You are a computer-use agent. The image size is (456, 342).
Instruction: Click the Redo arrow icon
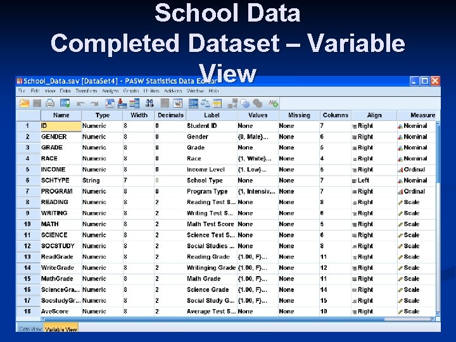coord(94,103)
